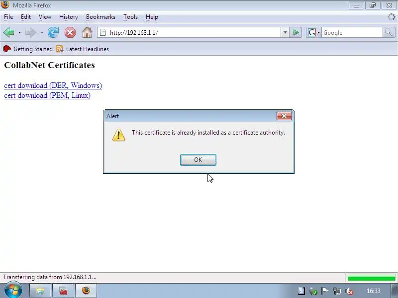Click the security shield tray icon
This screenshot has height=298, width=398.
(x=313, y=291)
